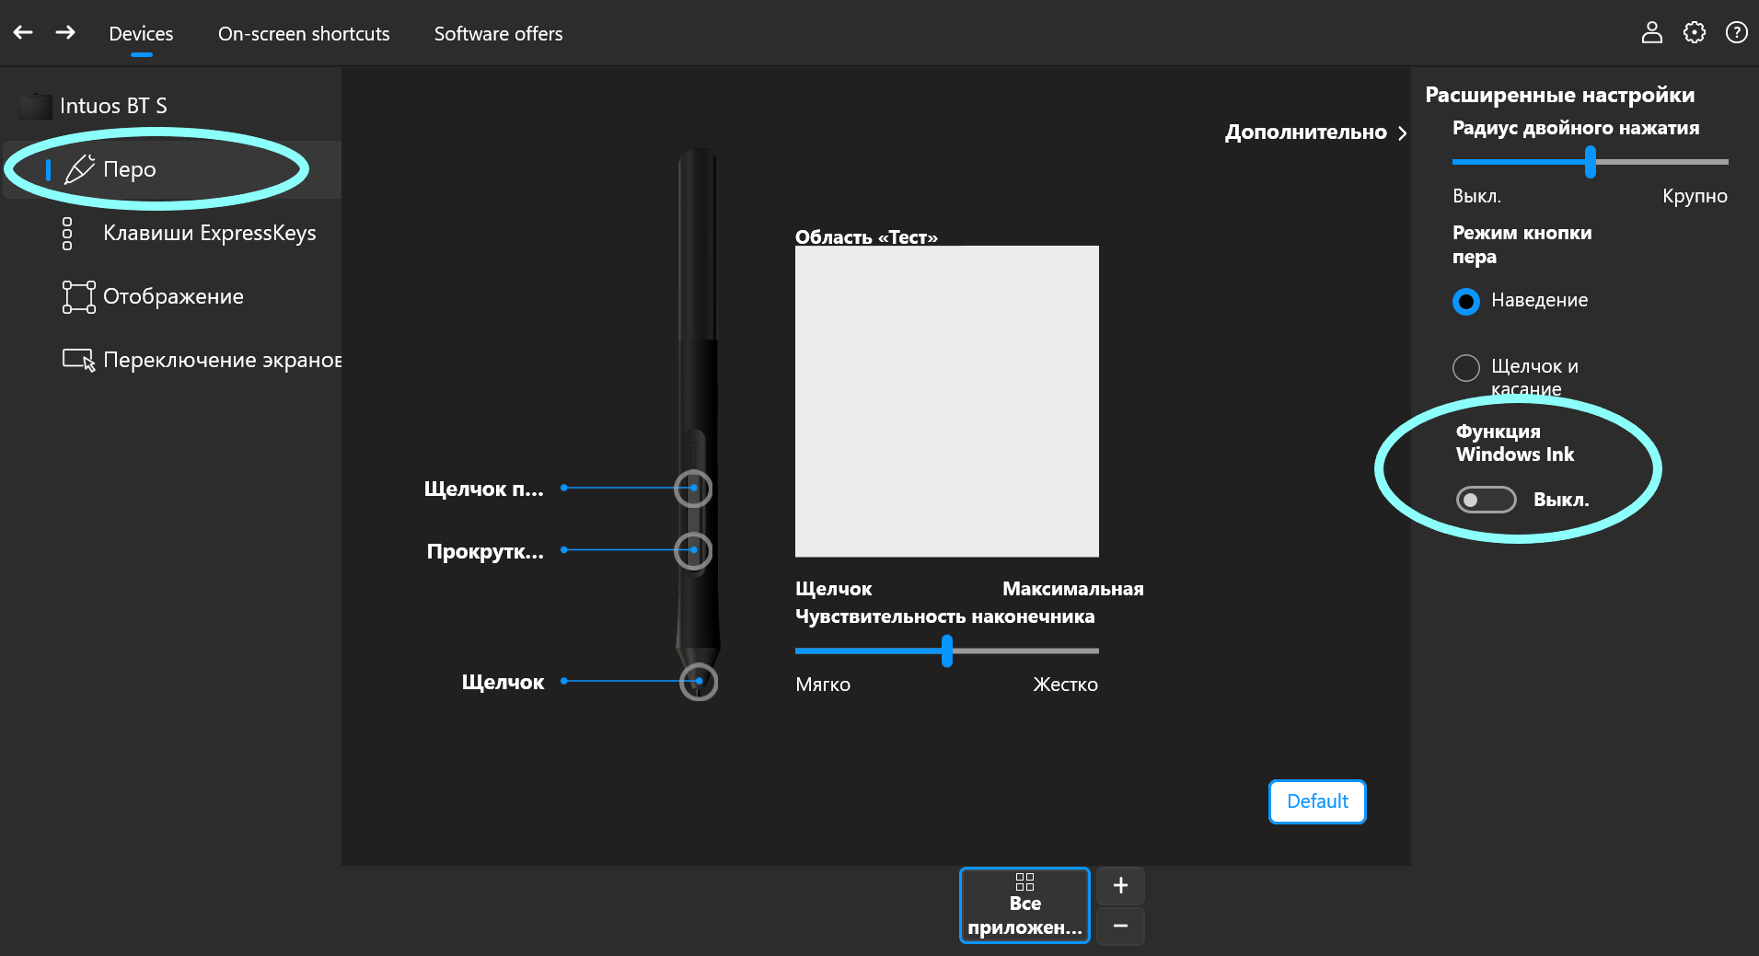Switch to the Software offers tab
Image resolution: width=1759 pixels, height=956 pixels.
pyautogui.click(x=497, y=33)
